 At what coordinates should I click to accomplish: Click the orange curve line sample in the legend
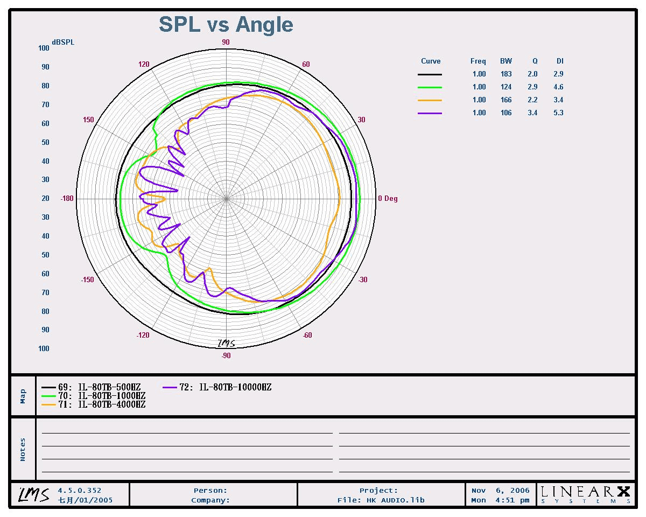pos(430,100)
